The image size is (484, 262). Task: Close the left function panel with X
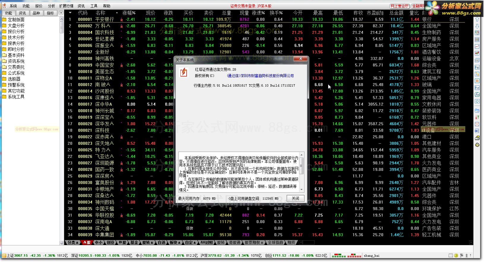[x=61, y=13]
